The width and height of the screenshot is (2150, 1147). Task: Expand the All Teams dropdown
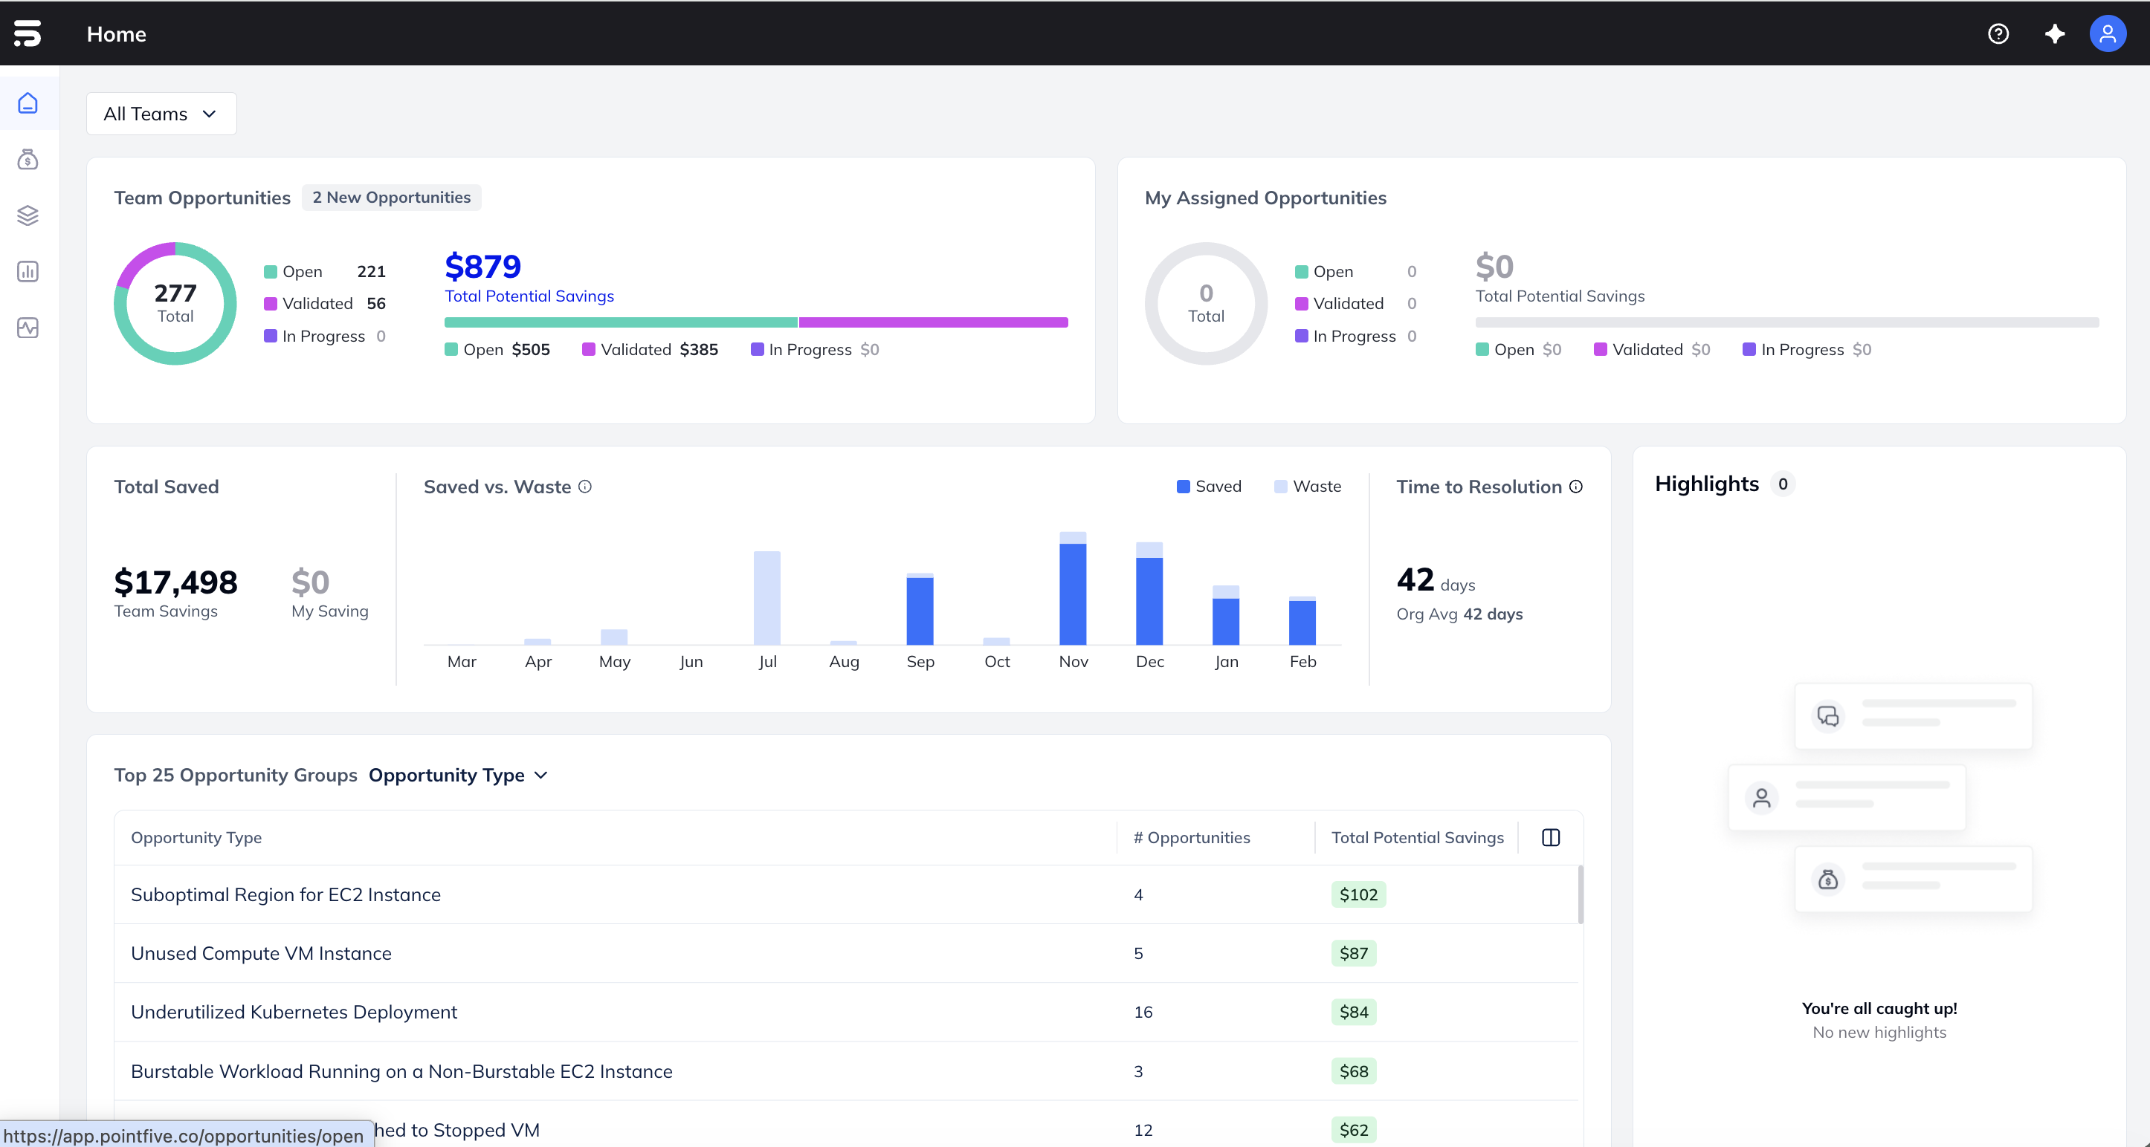click(161, 114)
